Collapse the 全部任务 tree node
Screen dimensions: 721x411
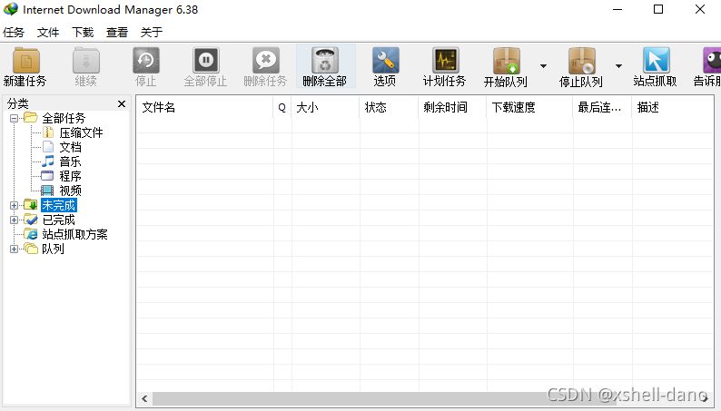tap(14, 119)
